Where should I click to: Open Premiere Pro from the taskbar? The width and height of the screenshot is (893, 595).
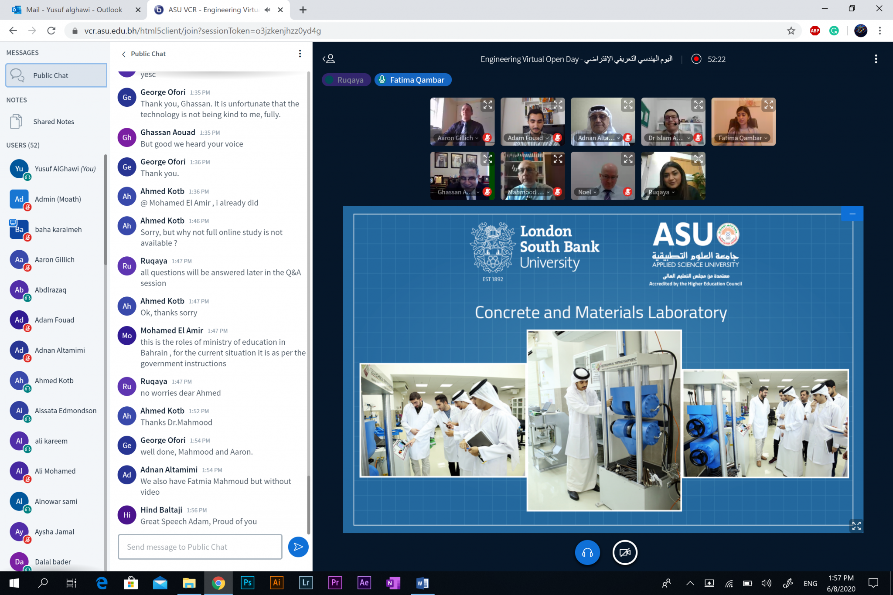point(335,583)
